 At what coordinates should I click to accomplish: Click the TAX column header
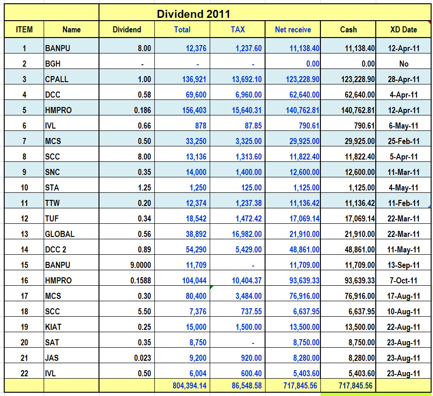[x=237, y=29]
